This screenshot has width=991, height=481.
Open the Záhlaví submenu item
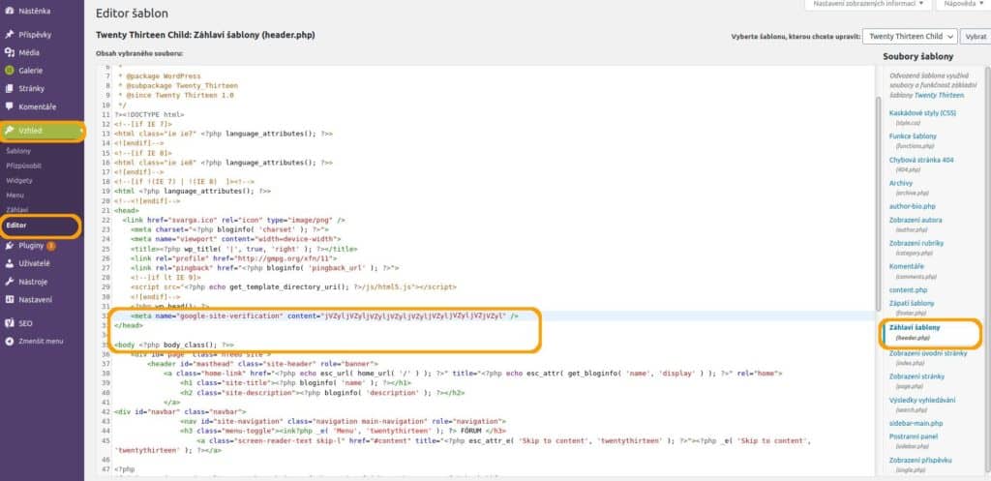17,209
